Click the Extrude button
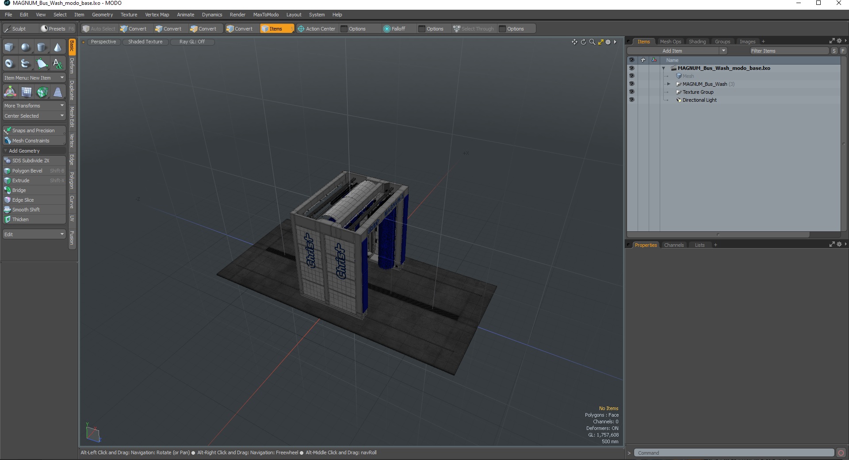Viewport: 849px width, 460px height. pos(34,180)
